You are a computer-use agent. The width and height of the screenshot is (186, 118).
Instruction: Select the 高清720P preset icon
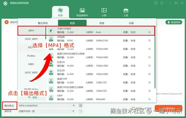click(x=51, y=81)
